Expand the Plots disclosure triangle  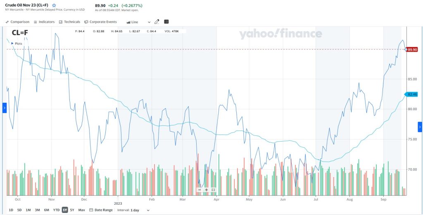(13, 43)
